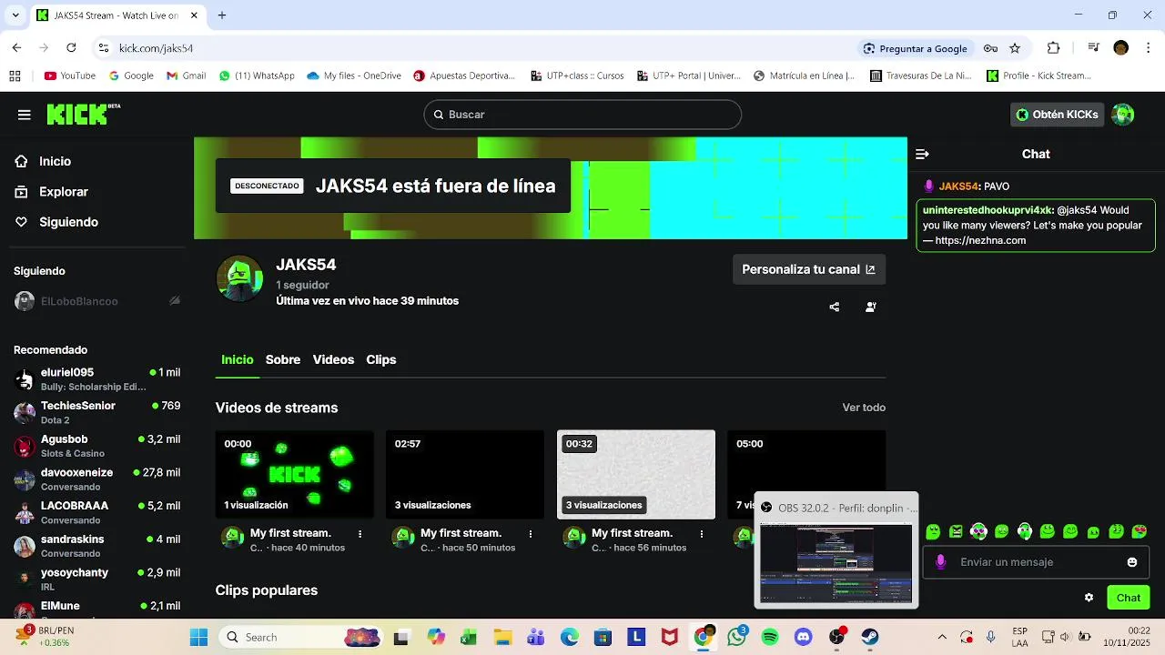This screenshot has width=1165, height=655.
Task: Open Chrome extensions puzzle icon
Action: (x=1054, y=48)
